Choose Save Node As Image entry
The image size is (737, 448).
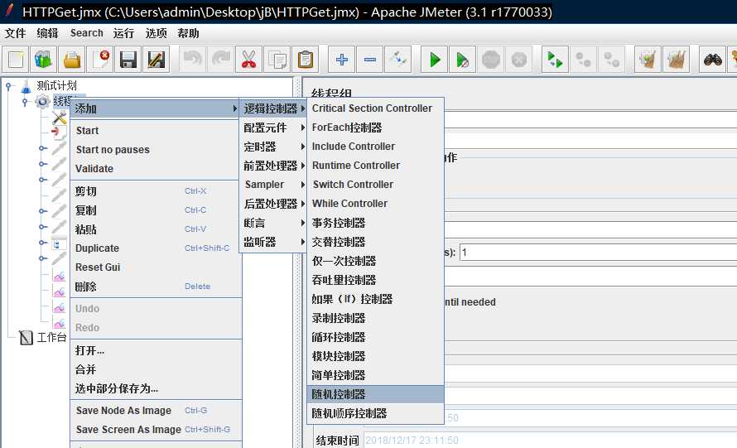(156, 411)
